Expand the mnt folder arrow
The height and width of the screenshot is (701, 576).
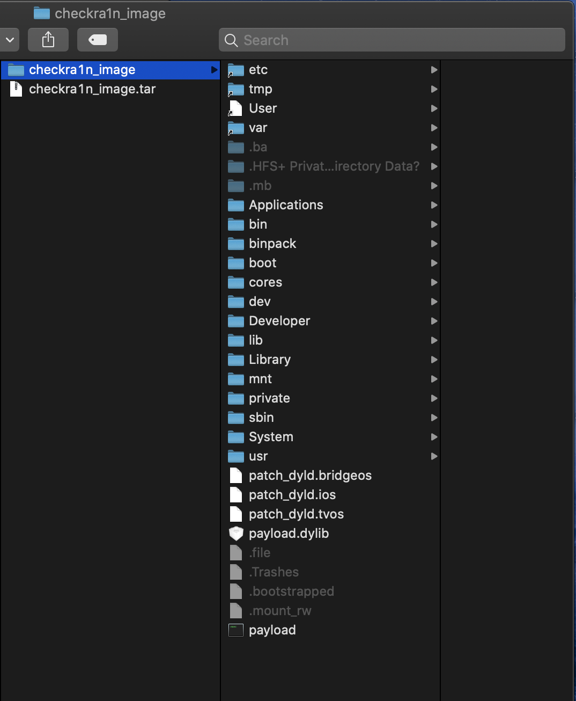[434, 379]
